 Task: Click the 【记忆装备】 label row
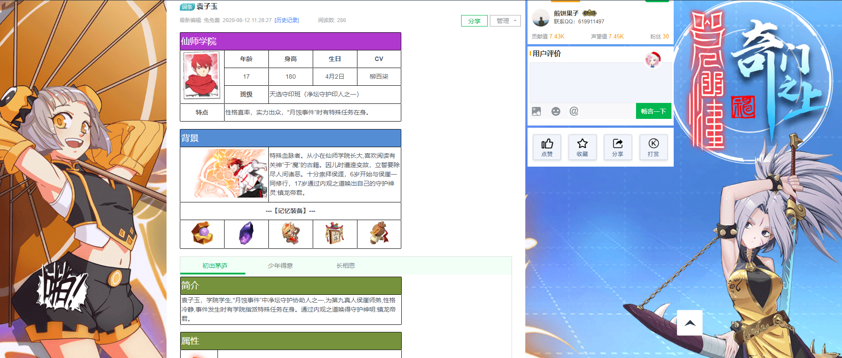pos(291,211)
